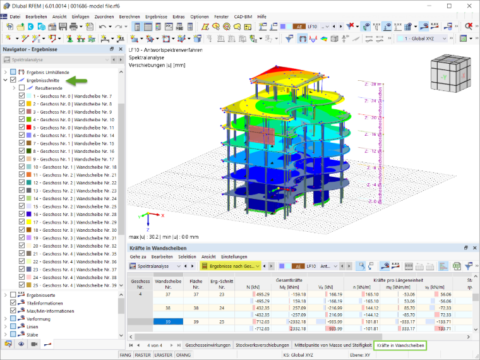Open the CAD-BIM menu
The image size is (480, 360).
click(x=243, y=16)
